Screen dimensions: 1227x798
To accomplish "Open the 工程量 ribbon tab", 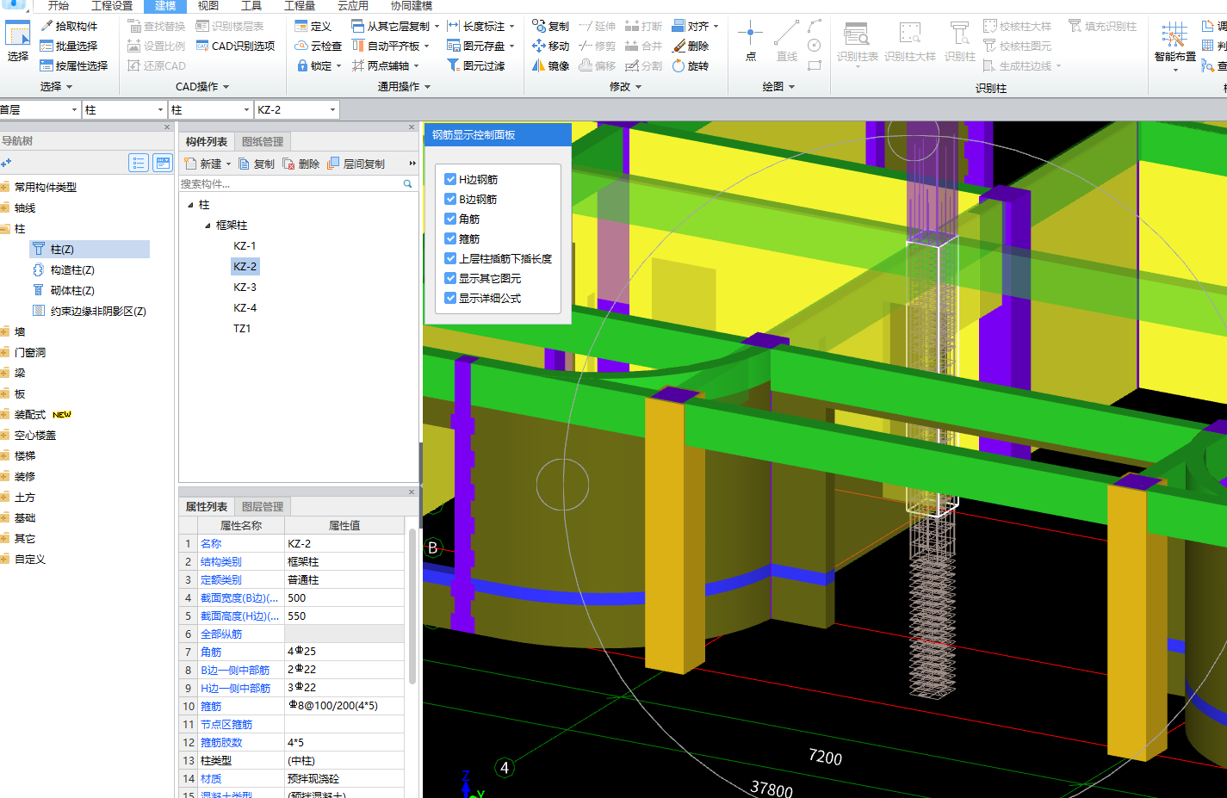I will tap(300, 6).
